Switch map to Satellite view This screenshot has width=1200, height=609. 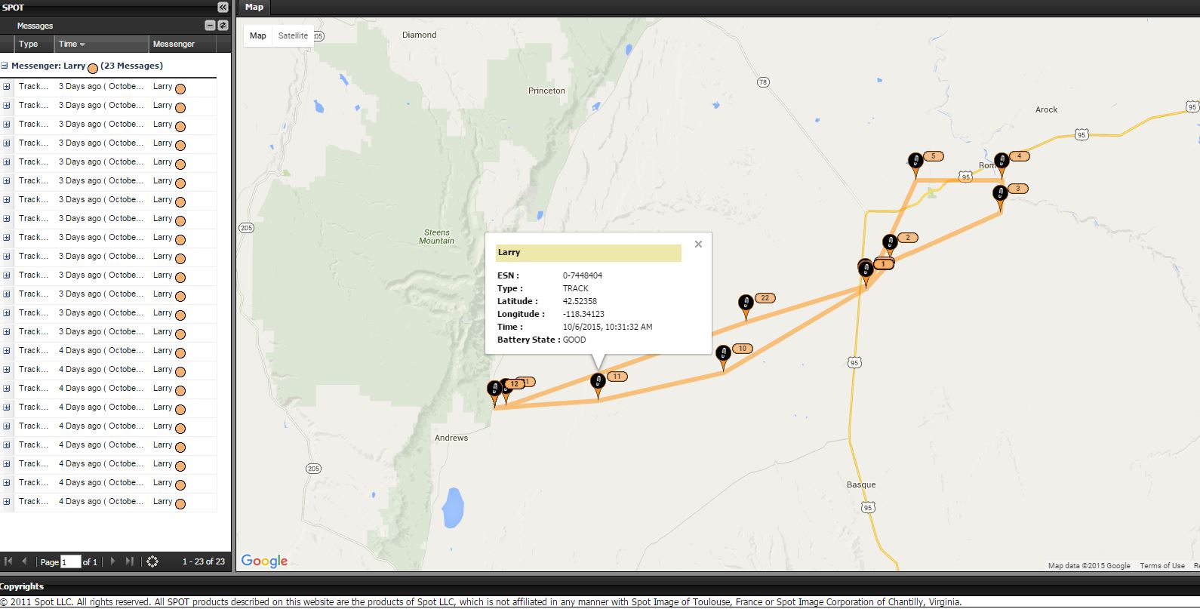(293, 35)
